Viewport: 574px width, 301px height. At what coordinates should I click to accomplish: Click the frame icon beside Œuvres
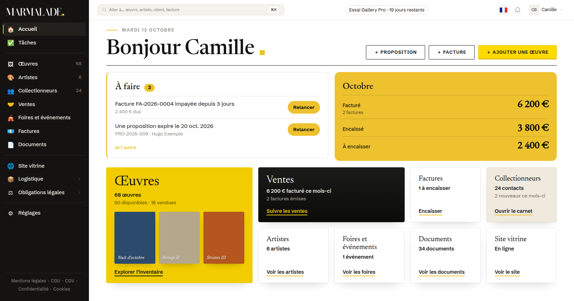click(x=11, y=64)
